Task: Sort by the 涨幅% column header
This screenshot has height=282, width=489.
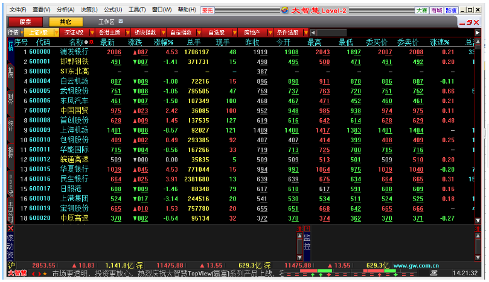Action: click(164, 42)
